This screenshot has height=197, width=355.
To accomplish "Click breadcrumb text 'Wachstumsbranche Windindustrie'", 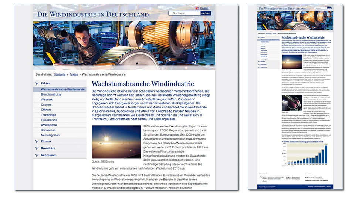I will 104,74.
